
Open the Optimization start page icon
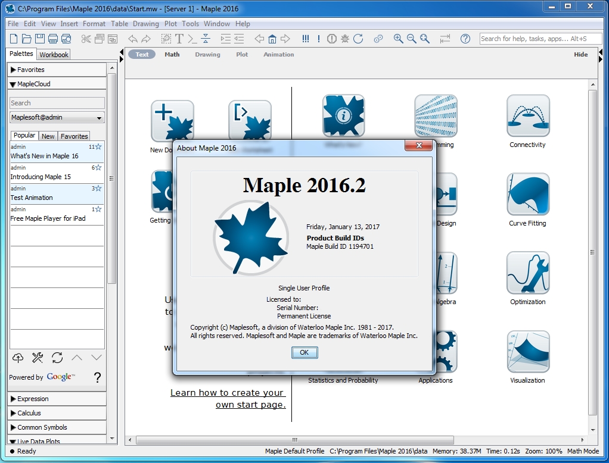[527, 273]
